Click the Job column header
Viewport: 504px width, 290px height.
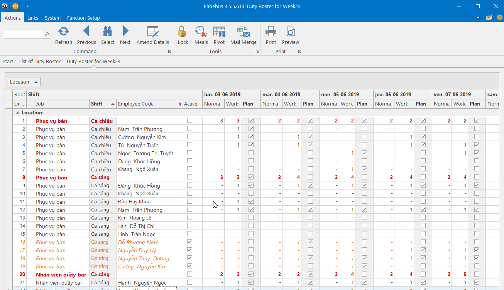pos(62,104)
